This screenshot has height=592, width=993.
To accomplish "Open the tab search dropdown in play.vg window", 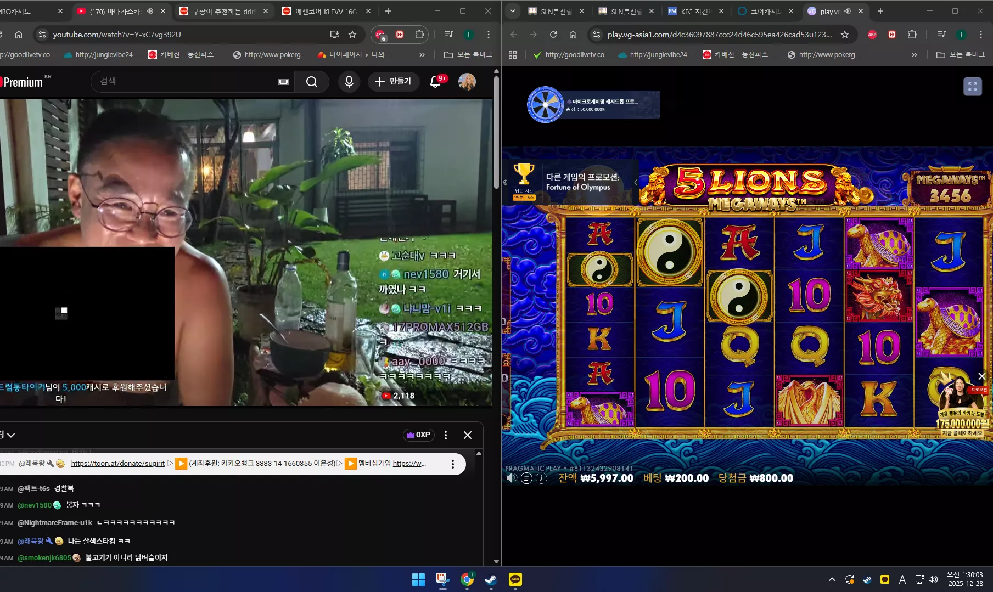I will [513, 11].
